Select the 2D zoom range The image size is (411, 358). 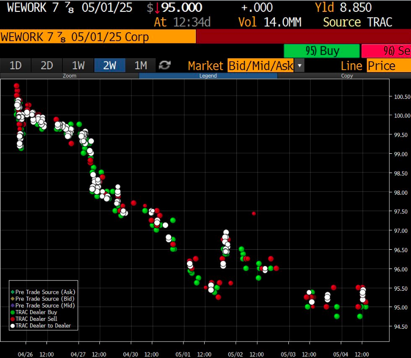pyautogui.click(x=46, y=65)
